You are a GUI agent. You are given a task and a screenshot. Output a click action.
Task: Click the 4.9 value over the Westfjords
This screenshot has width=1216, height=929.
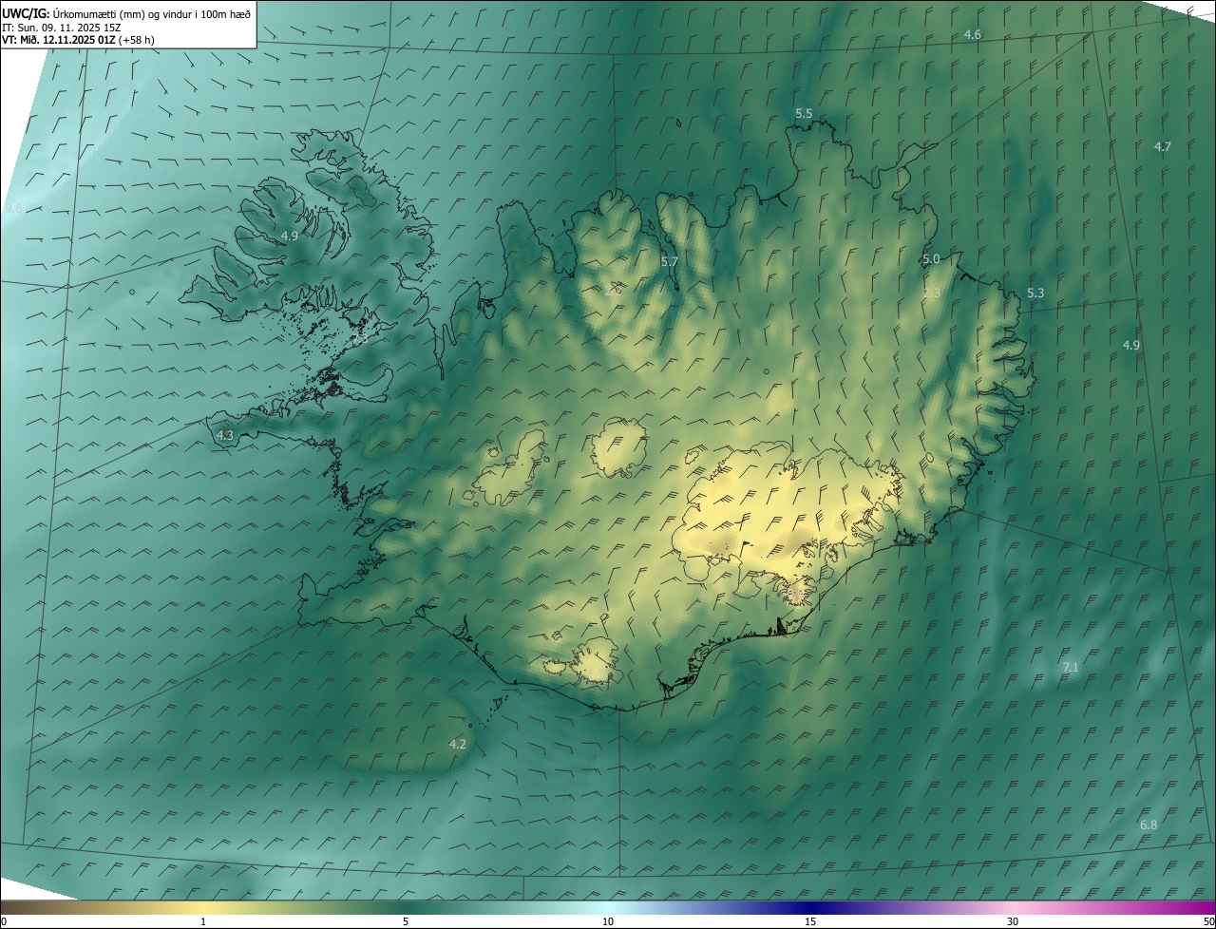pyautogui.click(x=290, y=236)
